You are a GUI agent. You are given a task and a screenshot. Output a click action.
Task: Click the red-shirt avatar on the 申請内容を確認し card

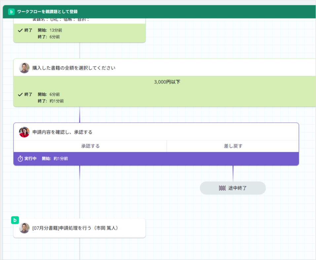pos(24,132)
